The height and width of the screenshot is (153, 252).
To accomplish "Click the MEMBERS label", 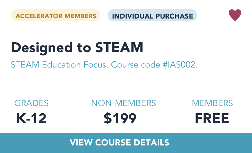I will tap(212, 103).
